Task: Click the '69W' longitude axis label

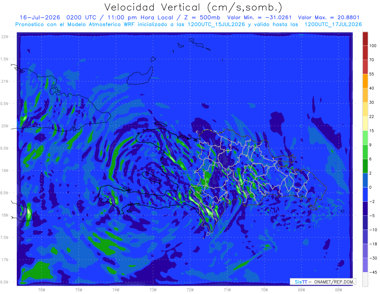Action: pyautogui.click(x=301, y=290)
